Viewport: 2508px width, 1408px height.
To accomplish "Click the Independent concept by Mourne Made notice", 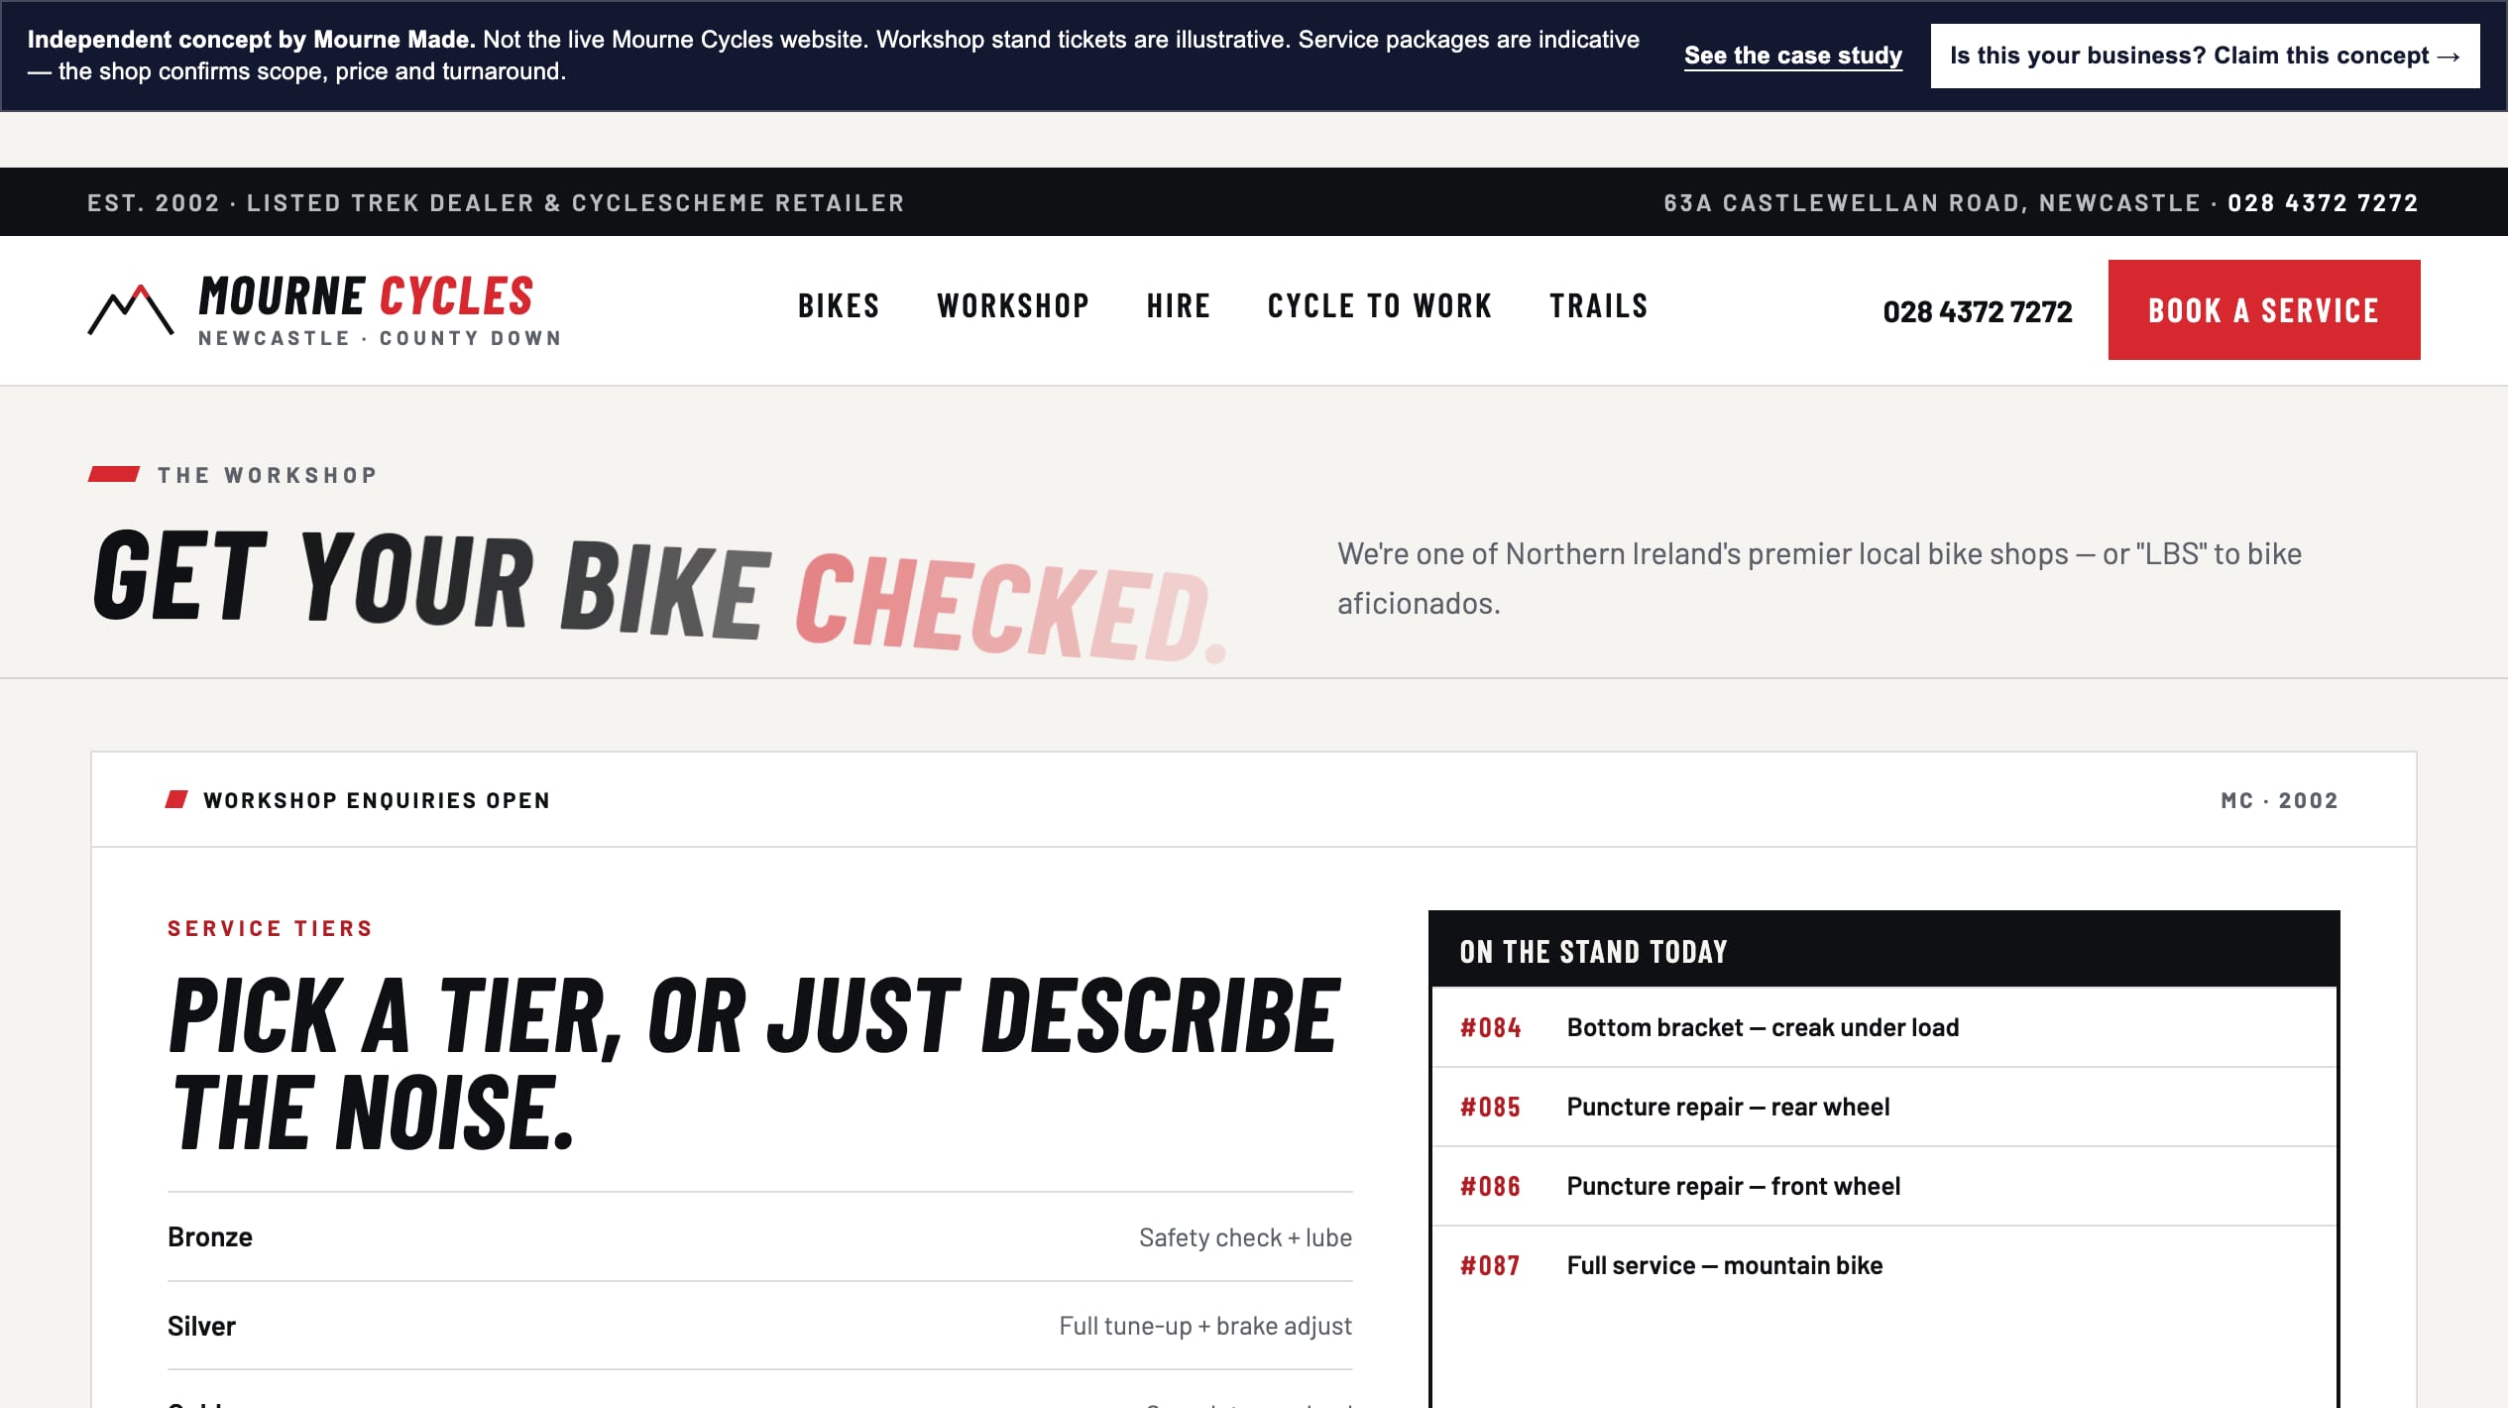I will coord(833,56).
